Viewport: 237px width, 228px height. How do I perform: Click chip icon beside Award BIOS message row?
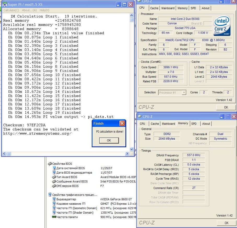point(54,181)
